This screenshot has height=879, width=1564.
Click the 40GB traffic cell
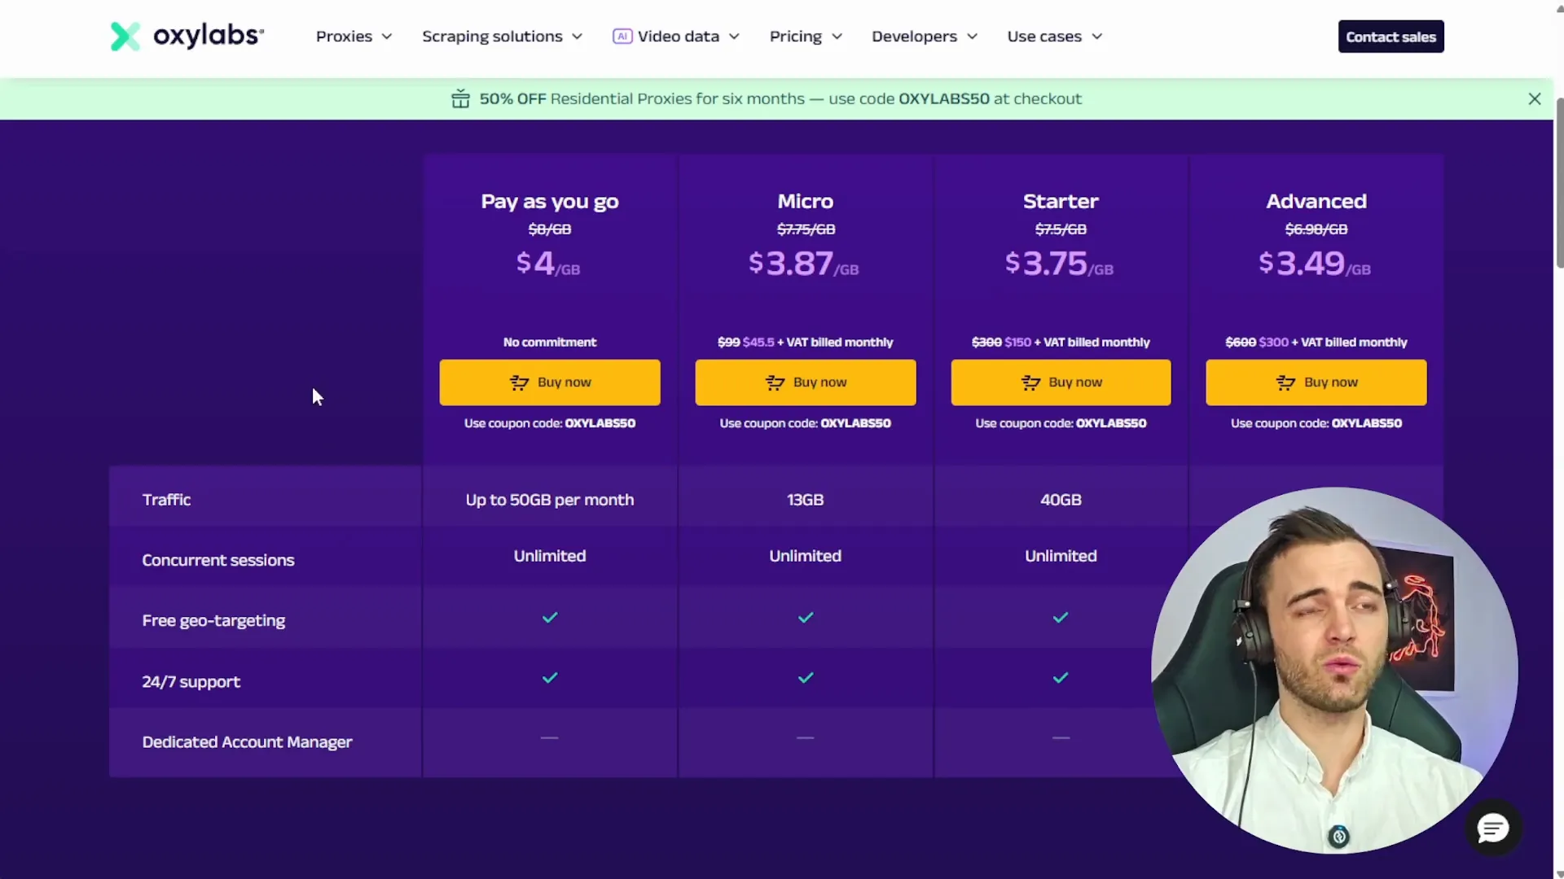[1061, 500]
